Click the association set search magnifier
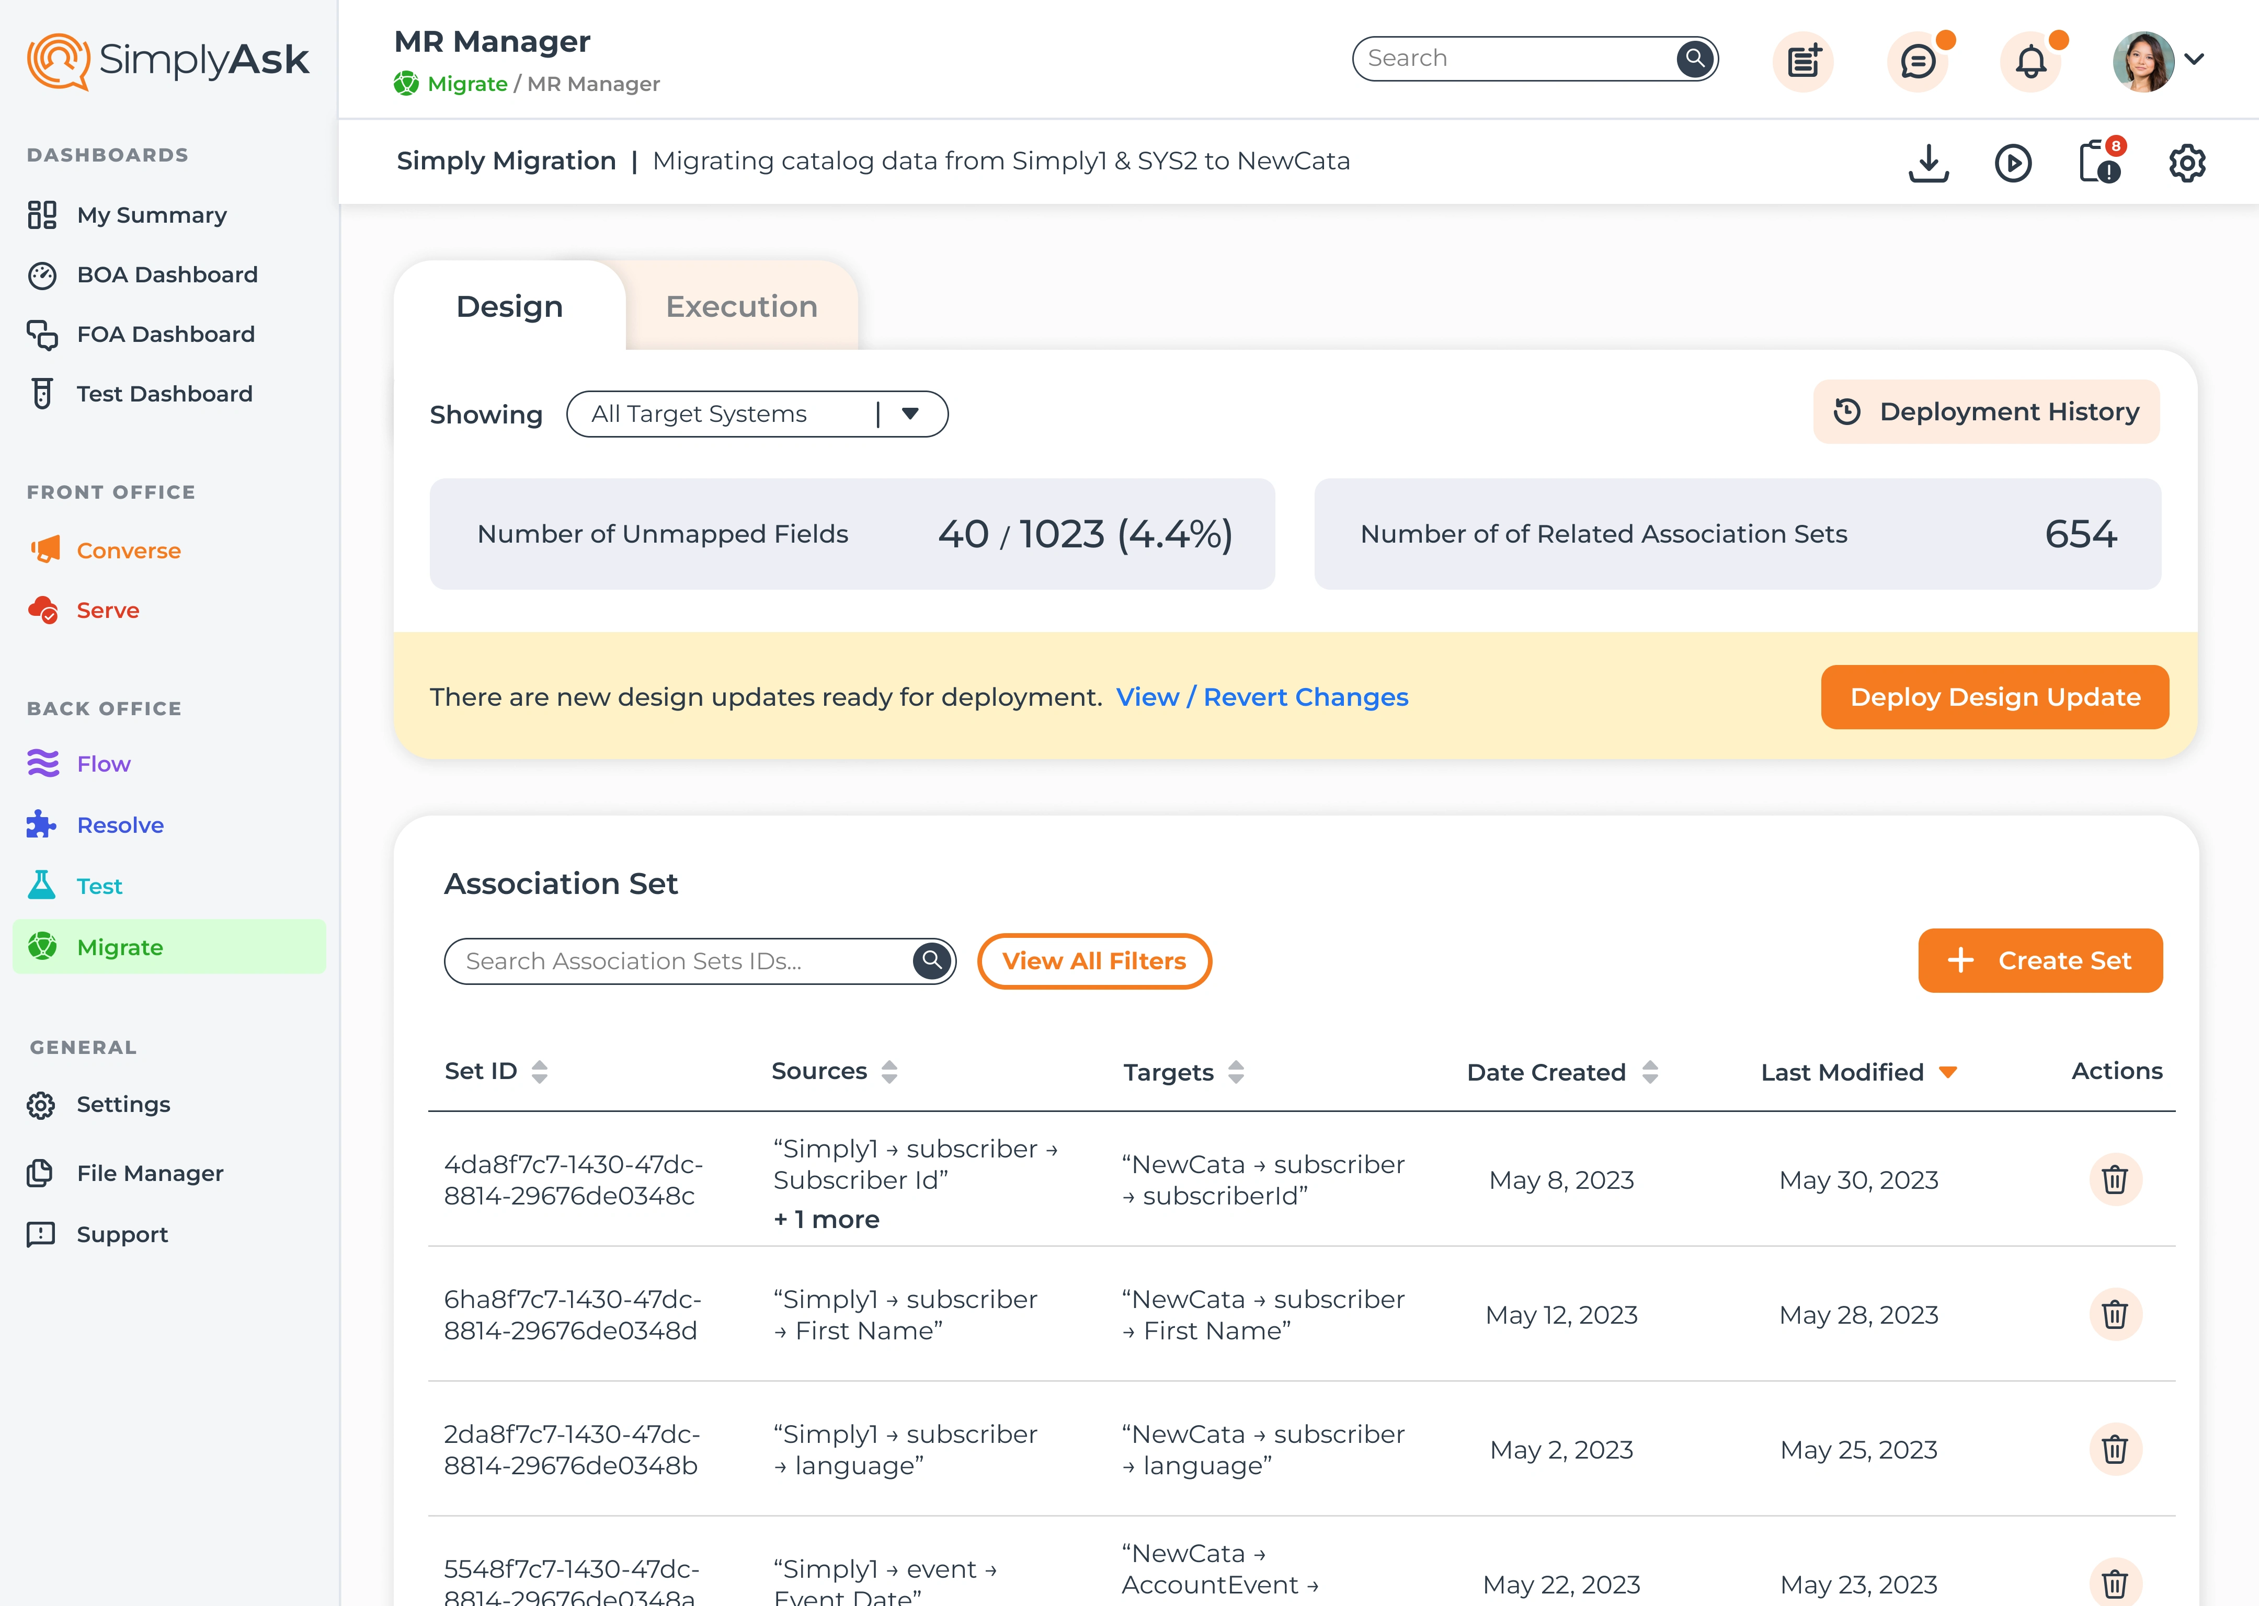2259x1606 pixels. [x=932, y=960]
